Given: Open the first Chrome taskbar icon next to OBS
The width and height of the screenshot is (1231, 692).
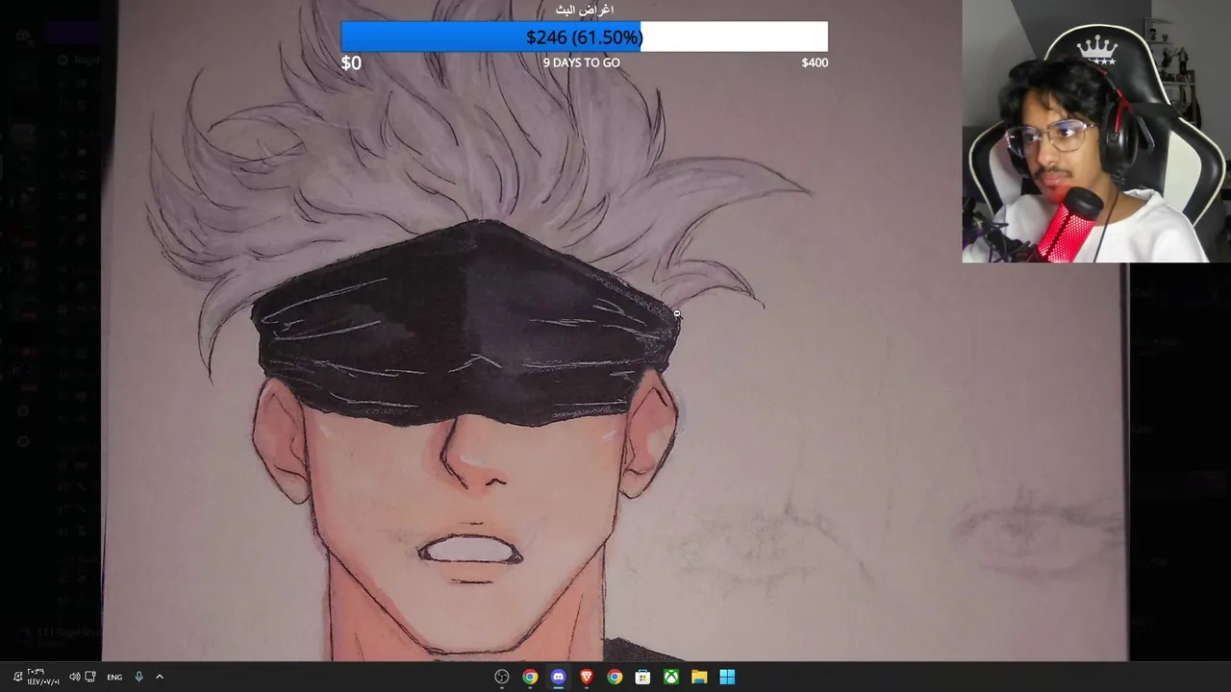Looking at the screenshot, I should 530,677.
